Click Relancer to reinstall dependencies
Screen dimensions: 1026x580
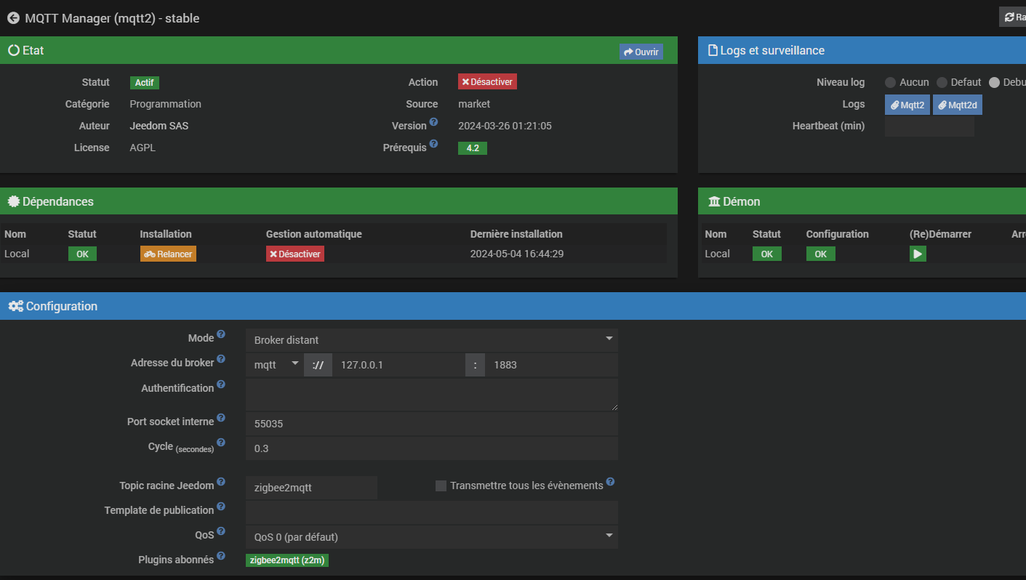[168, 254]
